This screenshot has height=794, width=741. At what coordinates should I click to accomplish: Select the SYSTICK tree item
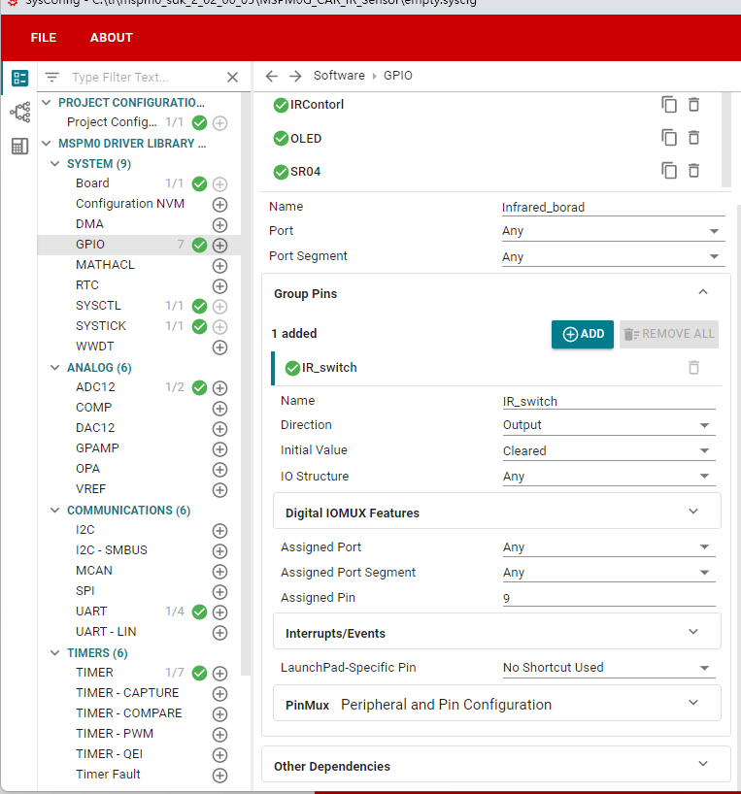(101, 325)
